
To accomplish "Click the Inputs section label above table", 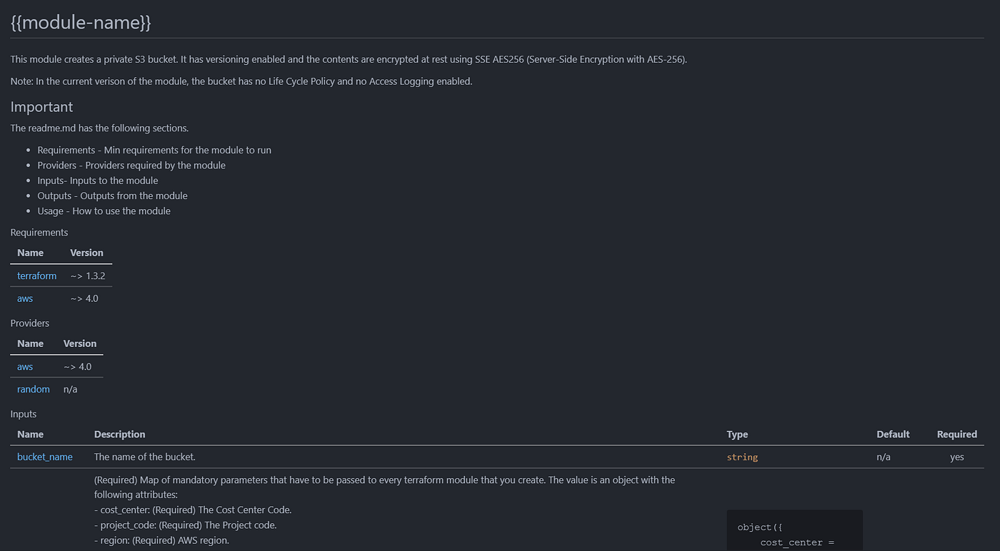I will point(24,414).
